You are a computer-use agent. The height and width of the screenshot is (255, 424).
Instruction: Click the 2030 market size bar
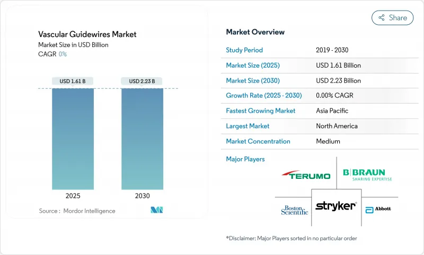point(142,139)
